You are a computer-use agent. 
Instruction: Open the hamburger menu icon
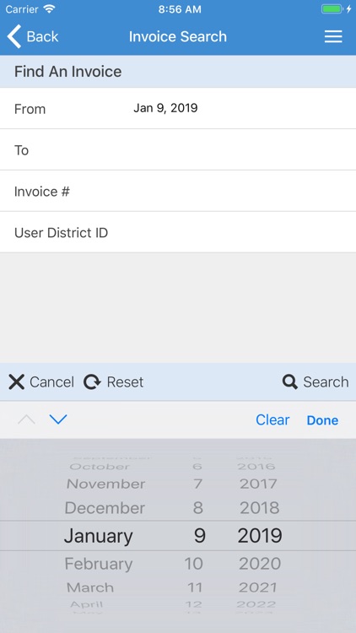(333, 36)
